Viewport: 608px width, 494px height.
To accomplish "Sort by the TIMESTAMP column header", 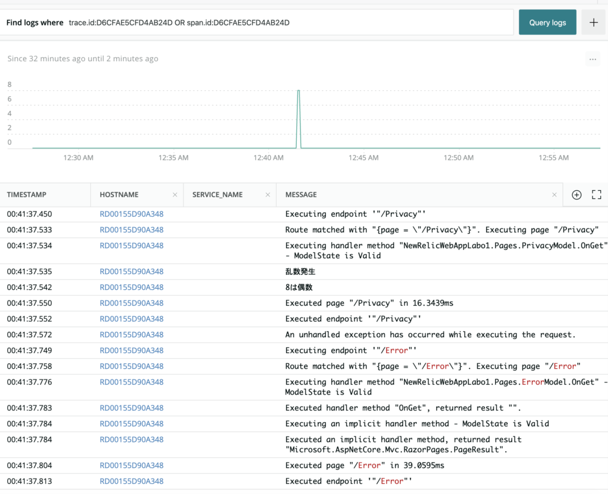I will [26, 195].
